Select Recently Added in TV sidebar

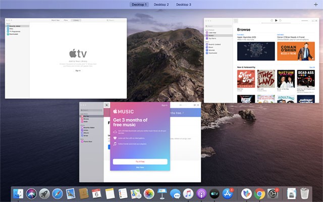coord(18,26)
